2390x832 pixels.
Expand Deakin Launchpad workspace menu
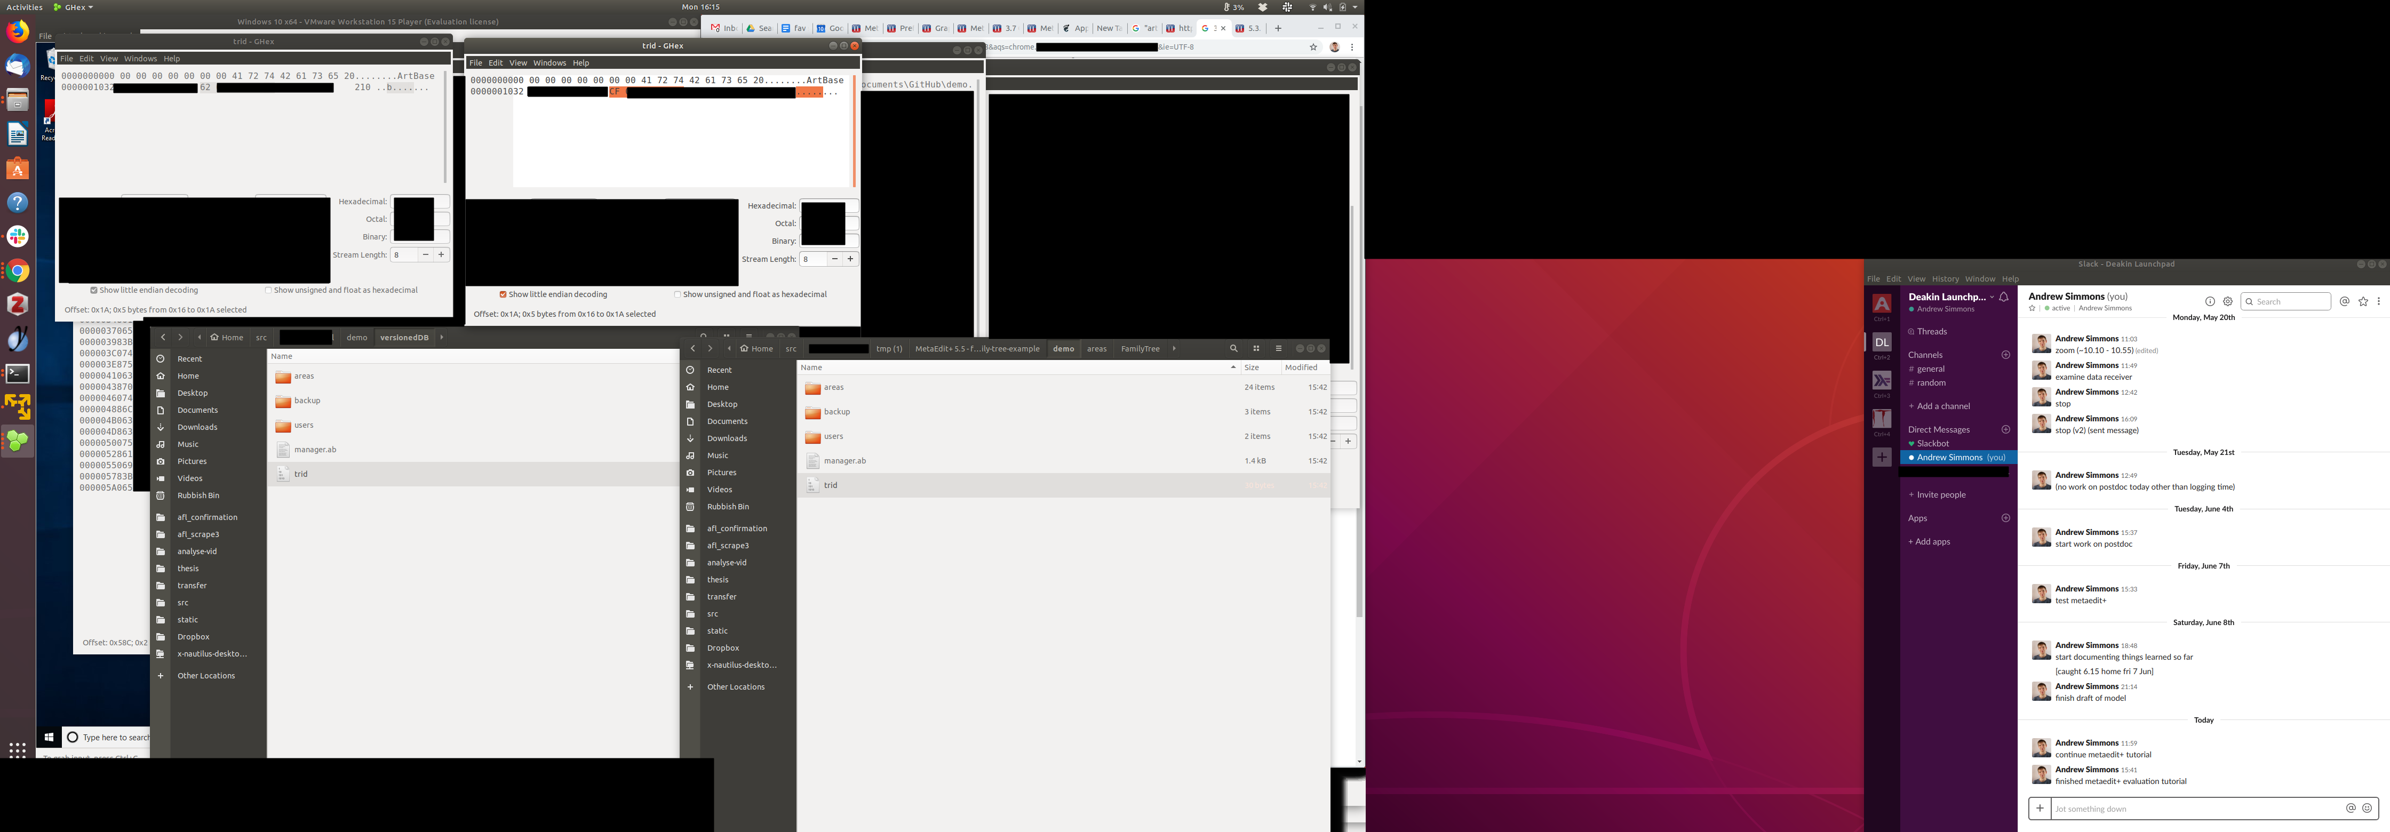click(1991, 297)
